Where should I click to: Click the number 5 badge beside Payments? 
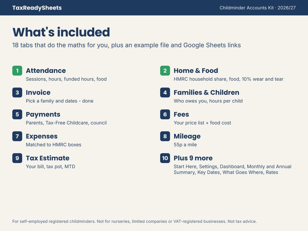pos(17,114)
